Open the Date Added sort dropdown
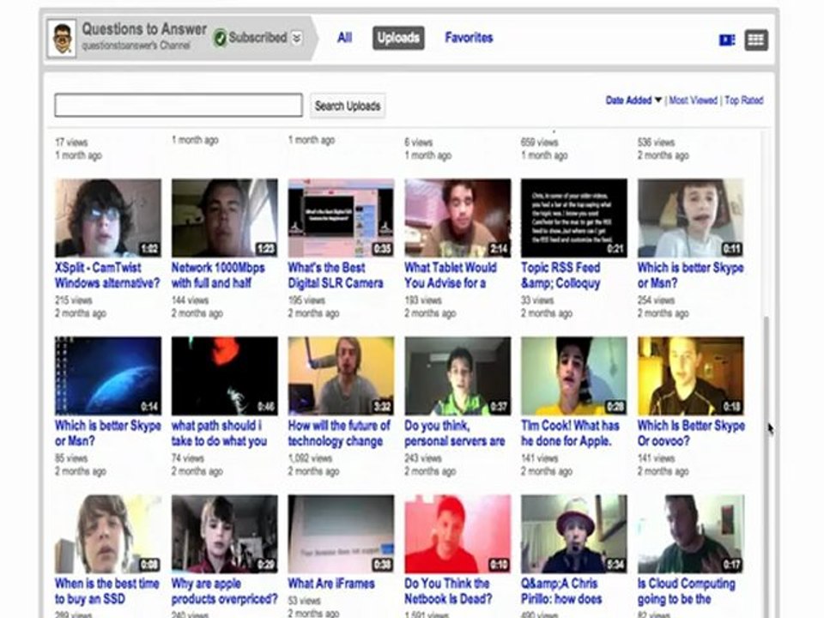 pos(633,100)
